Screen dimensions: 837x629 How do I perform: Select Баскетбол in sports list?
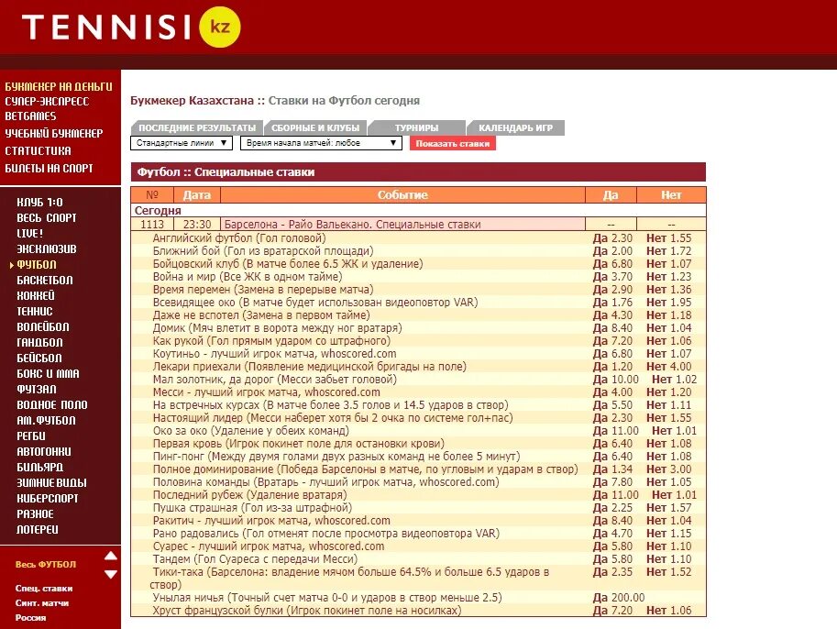(45, 281)
